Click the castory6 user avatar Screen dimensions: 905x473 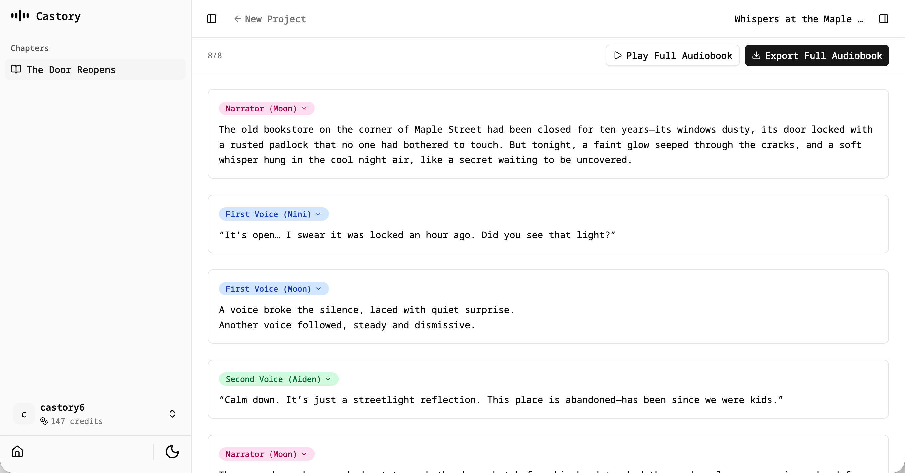24,414
